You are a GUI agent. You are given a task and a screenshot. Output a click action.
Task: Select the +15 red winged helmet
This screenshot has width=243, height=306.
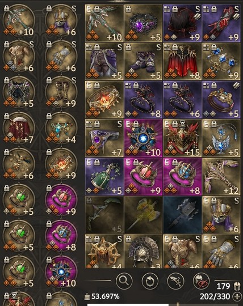pos(182,138)
